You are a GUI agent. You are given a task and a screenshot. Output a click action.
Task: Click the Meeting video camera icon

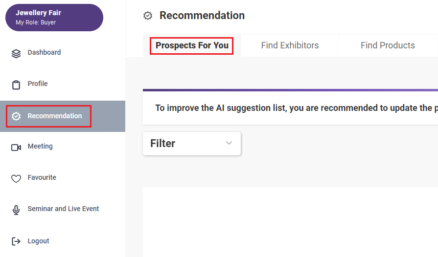16,147
